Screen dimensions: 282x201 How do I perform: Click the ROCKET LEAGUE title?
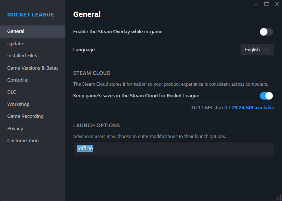point(31,15)
